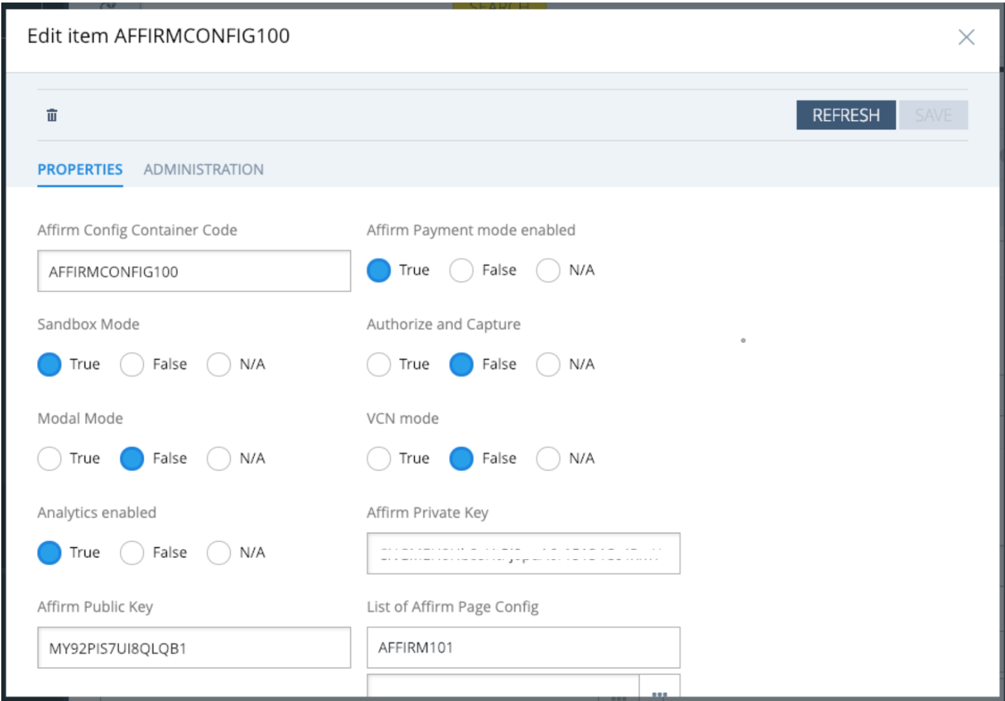Image resolution: width=1005 pixels, height=701 pixels.
Task: Set Modal Mode to True
Action: coord(49,458)
